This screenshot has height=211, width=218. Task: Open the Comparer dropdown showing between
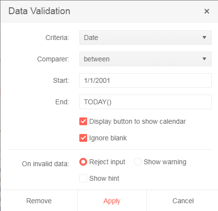click(x=145, y=59)
